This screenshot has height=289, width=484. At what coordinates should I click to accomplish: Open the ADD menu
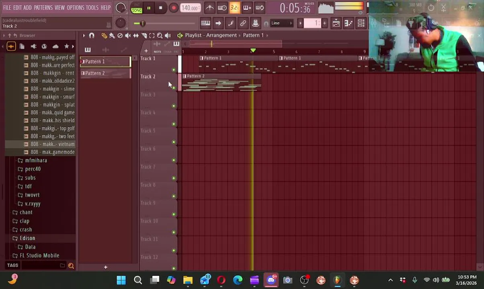click(27, 8)
